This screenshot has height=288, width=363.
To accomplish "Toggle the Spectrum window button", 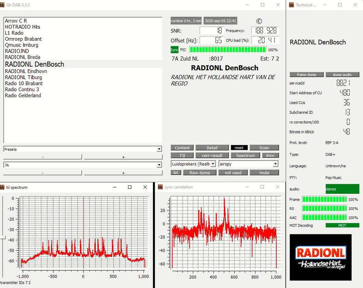I will click(x=245, y=155).
